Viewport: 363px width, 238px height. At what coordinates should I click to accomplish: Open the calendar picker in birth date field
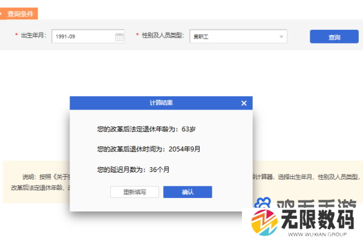[119, 36]
